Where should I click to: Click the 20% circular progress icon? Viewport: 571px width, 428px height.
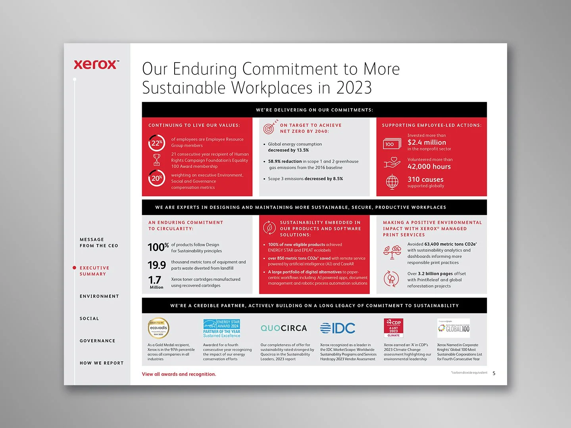point(157,178)
